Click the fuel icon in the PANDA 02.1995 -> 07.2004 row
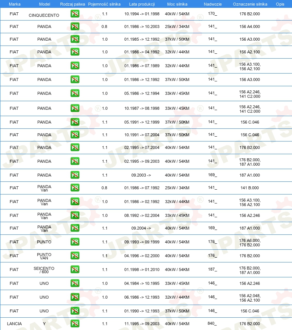The height and width of the screenshot is (330, 292). pyautogui.click(x=75, y=147)
